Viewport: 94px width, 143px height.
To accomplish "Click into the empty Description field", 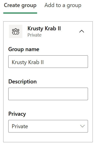I will click(x=48, y=94).
